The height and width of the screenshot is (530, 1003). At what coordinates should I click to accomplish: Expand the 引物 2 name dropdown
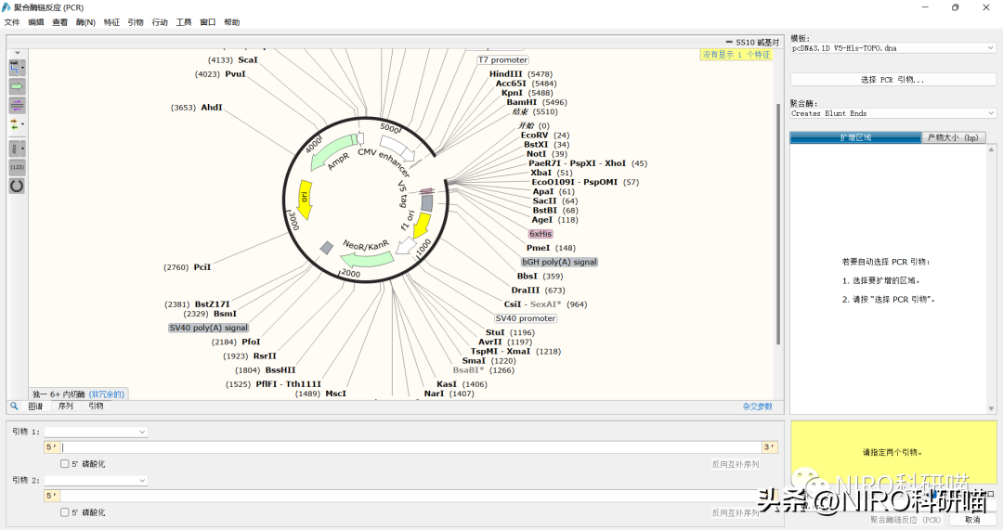tap(97, 480)
